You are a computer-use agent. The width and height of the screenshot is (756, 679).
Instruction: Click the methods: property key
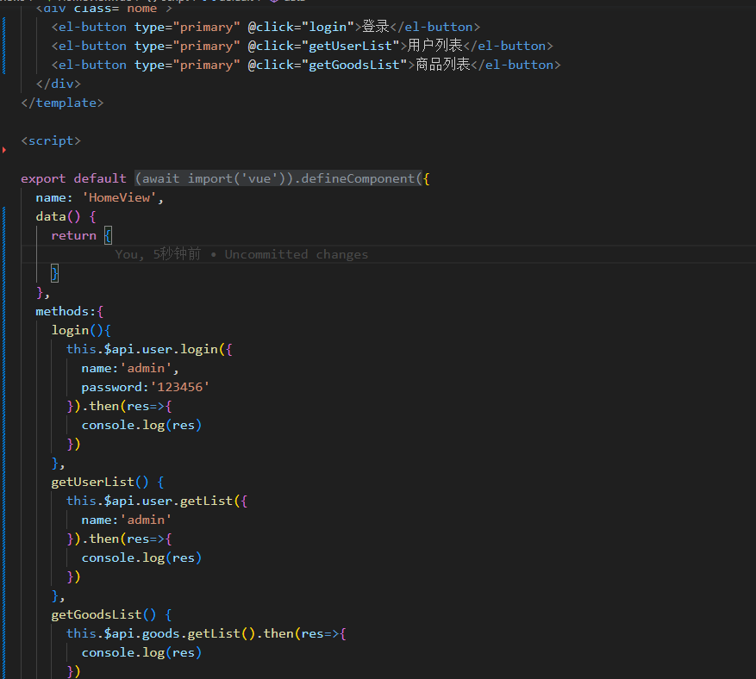(66, 311)
